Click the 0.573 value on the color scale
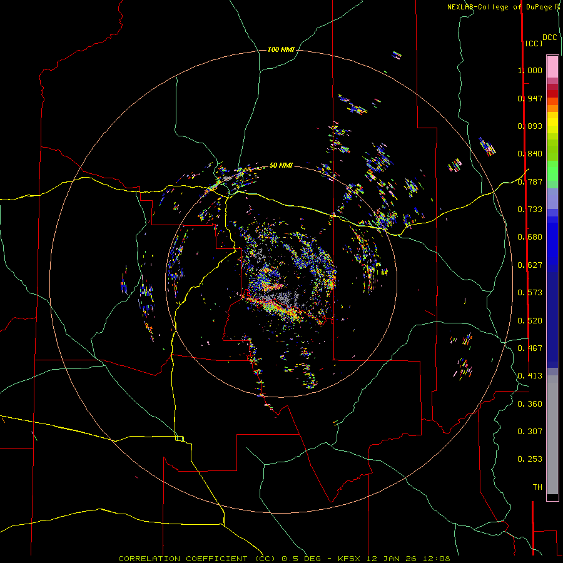Viewport: 563px width, 563px height. coord(530,292)
